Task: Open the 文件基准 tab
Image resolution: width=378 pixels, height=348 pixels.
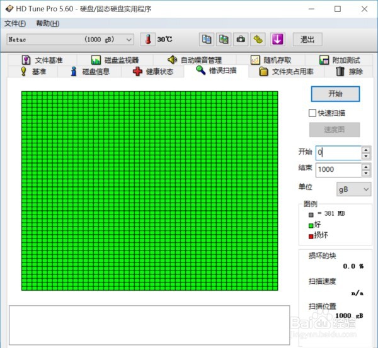Action: click(42, 60)
